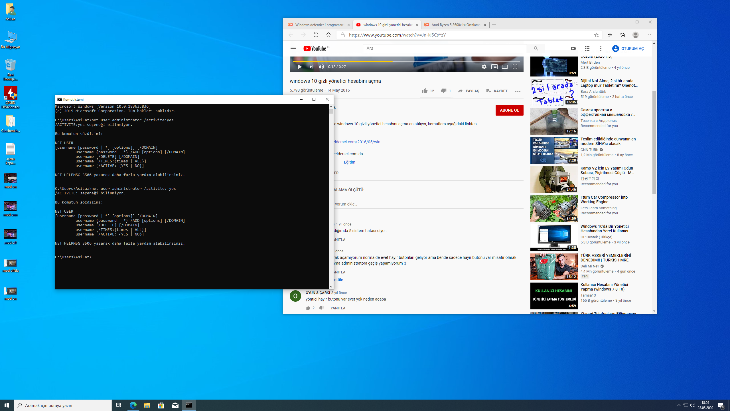Open create video camera icon
730x411 pixels.
pyautogui.click(x=573, y=49)
